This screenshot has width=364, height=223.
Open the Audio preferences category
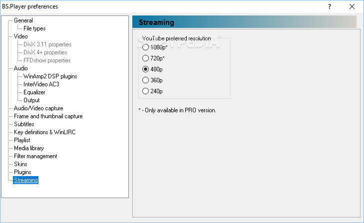20,68
